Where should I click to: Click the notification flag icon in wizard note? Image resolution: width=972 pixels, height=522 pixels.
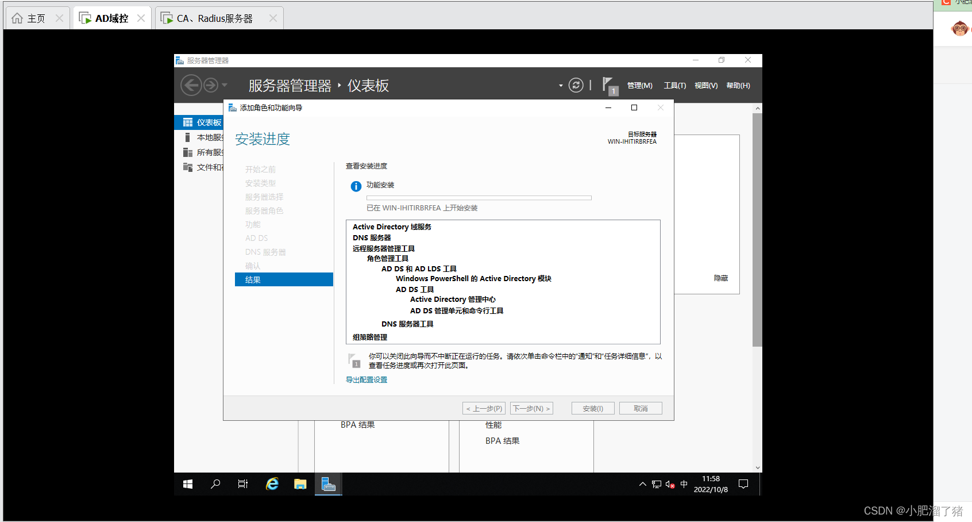pos(354,360)
